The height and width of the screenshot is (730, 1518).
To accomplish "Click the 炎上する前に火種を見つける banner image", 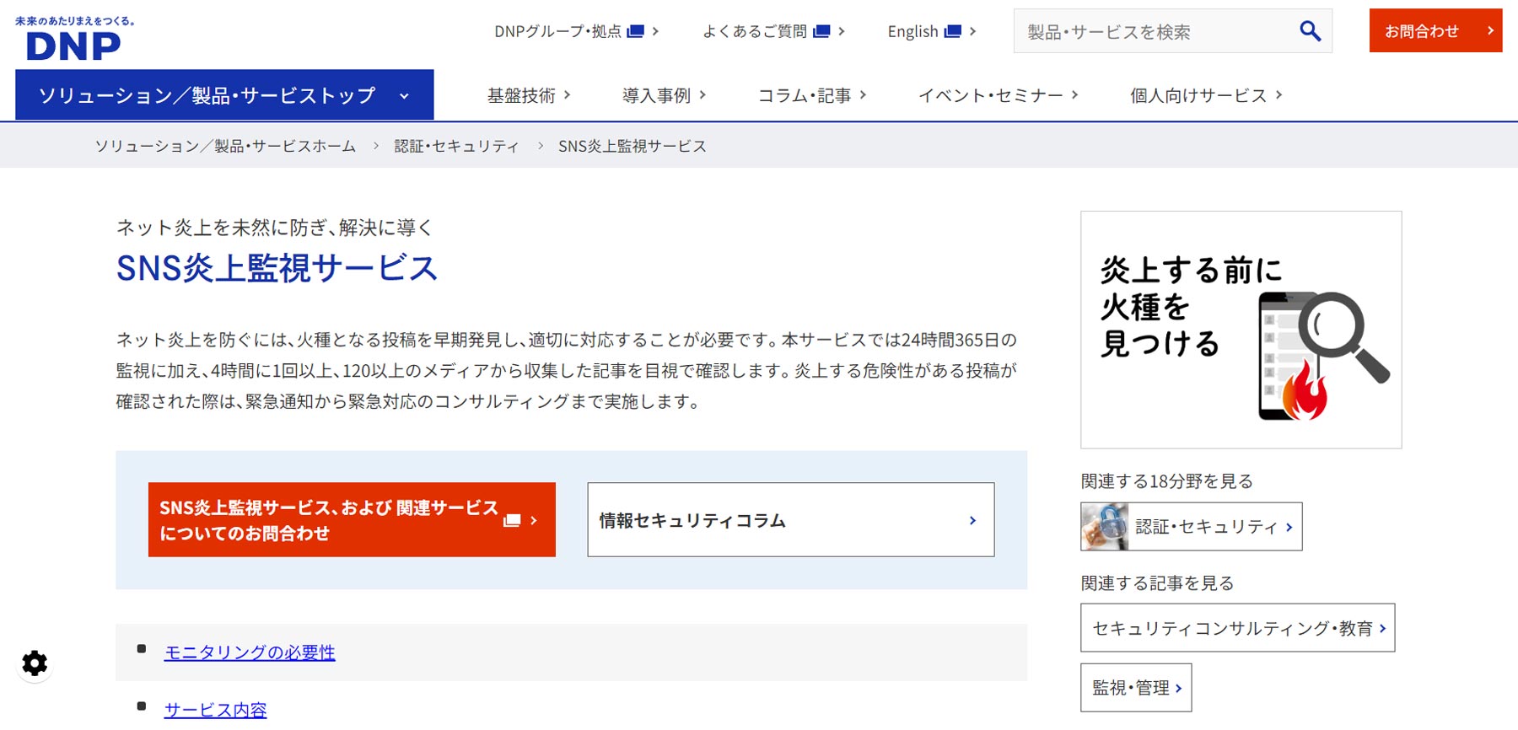I will click(x=1241, y=330).
